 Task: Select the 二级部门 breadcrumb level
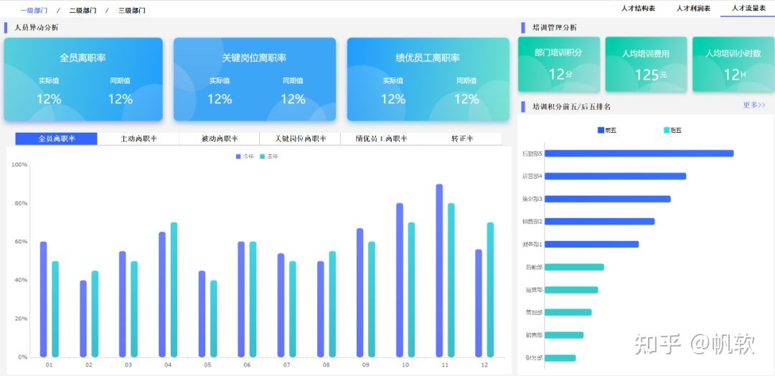pos(83,10)
